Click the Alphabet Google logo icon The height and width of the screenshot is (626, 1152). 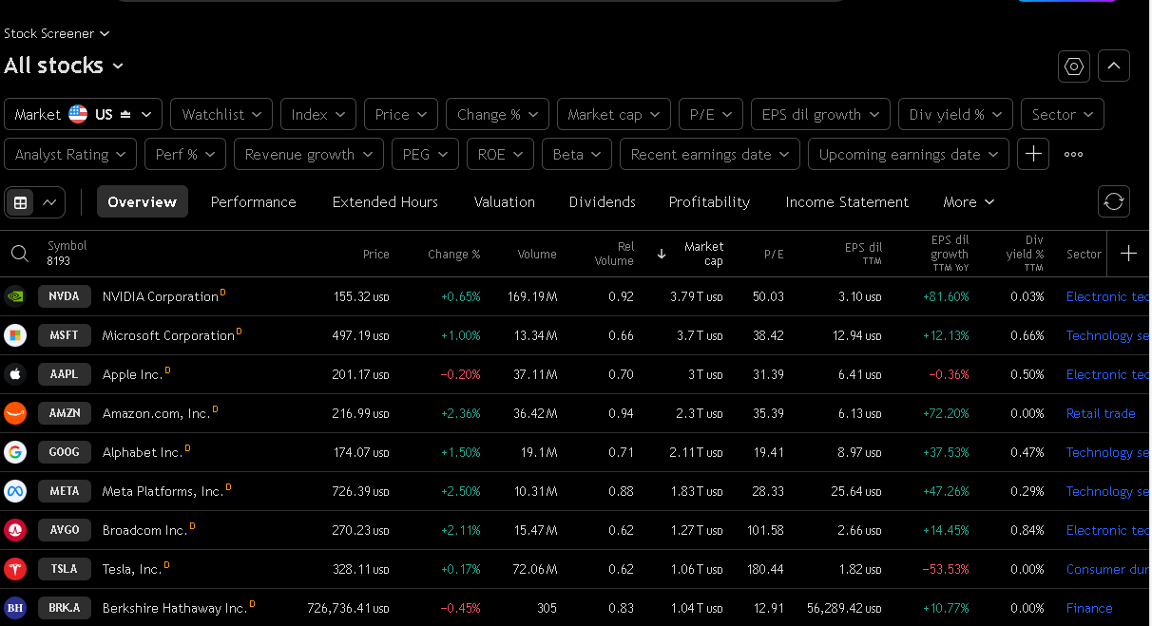[15, 452]
